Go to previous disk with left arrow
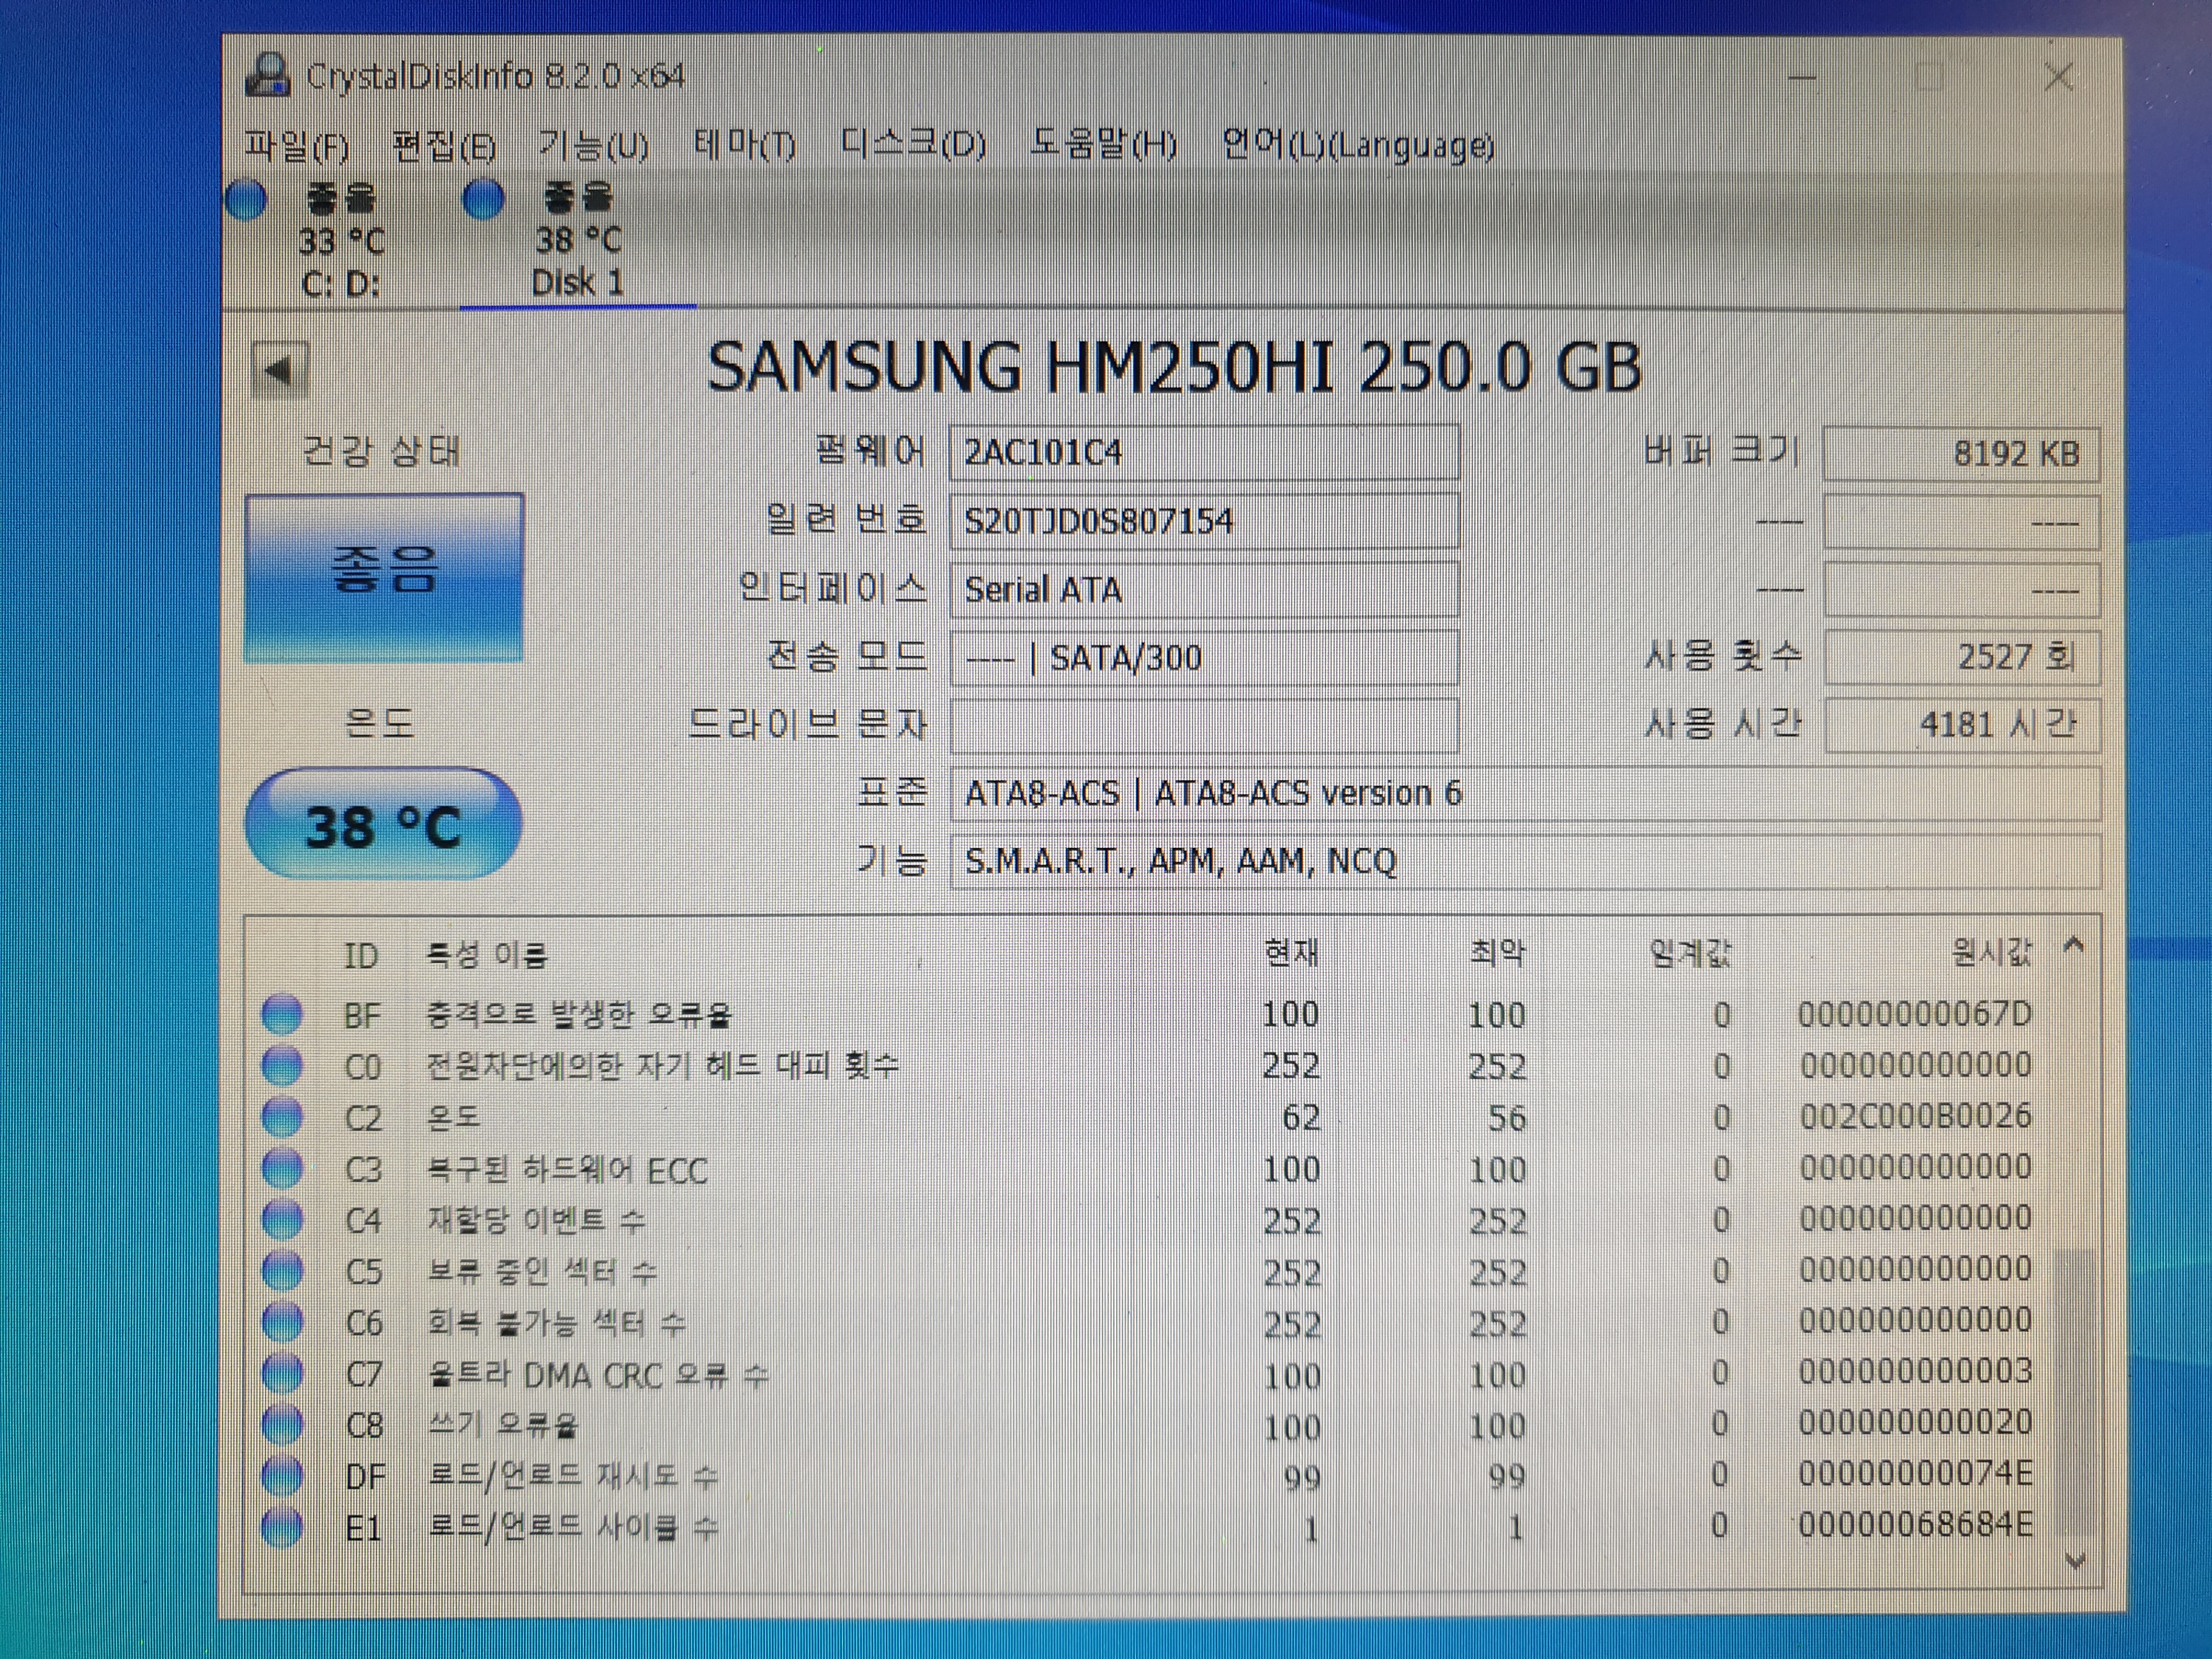Screen dimensions: 2212x1659 [279, 371]
